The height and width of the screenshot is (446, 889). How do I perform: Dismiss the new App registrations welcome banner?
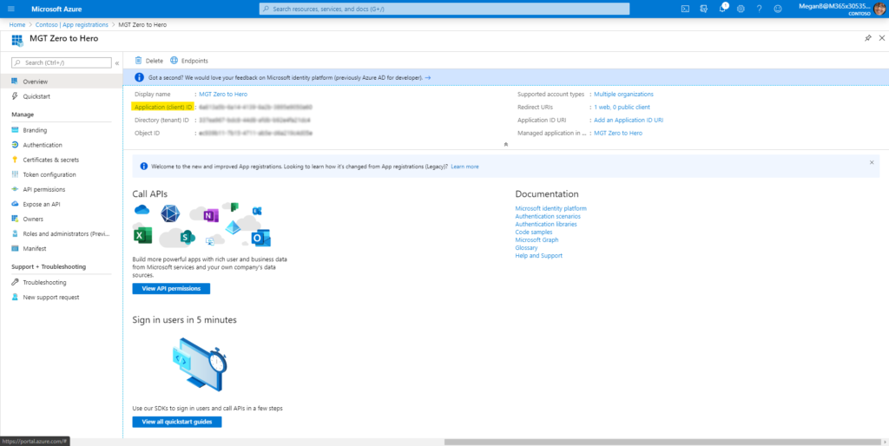point(872,162)
